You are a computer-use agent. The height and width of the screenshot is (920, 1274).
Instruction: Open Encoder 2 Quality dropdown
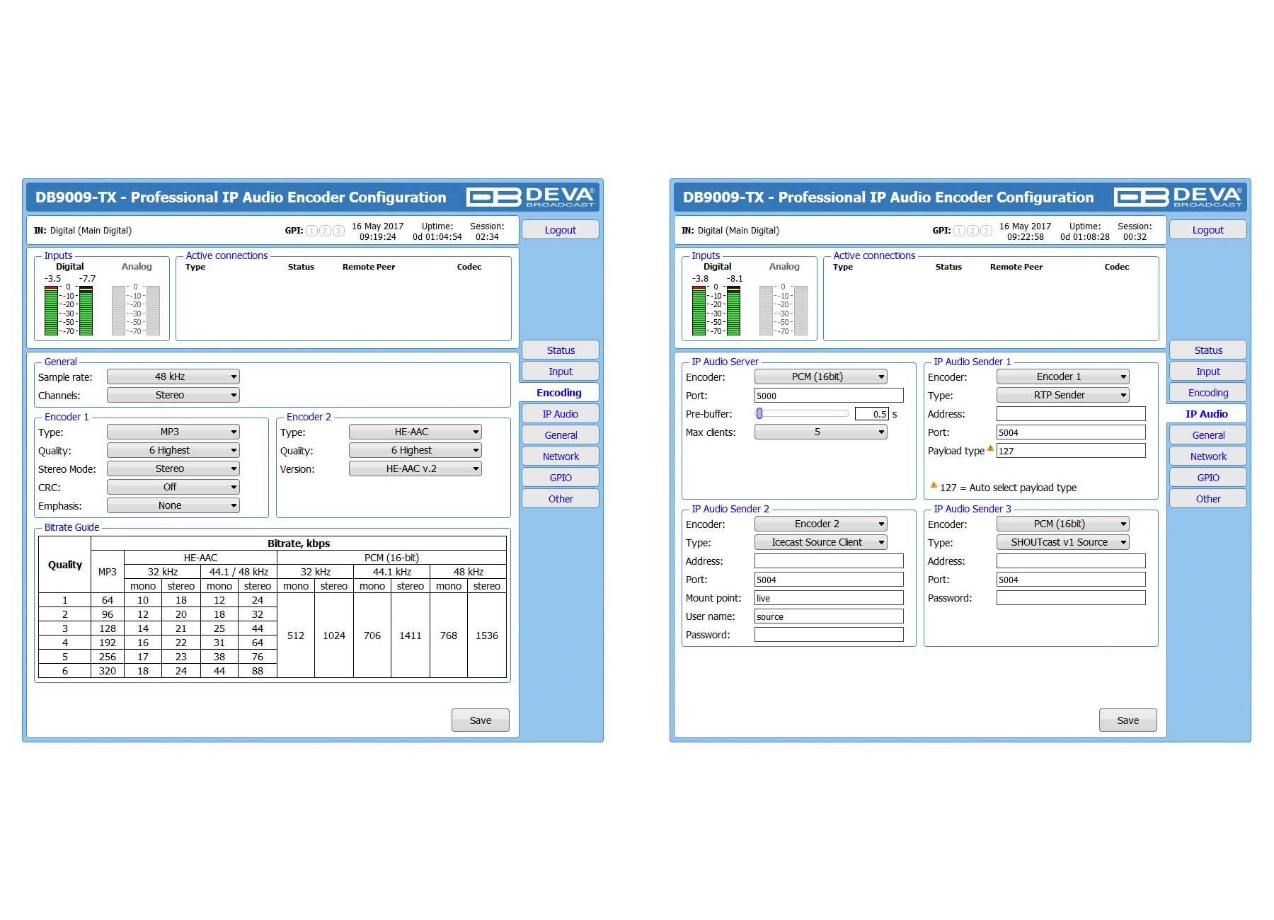(x=415, y=450)
